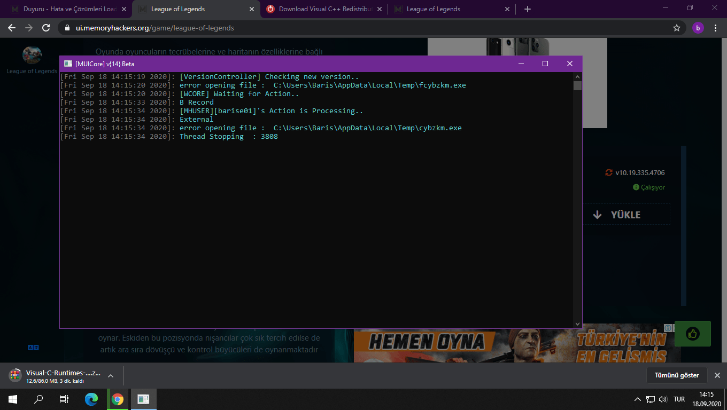Click the Google Chrome taskbar icon
This screenshot has height=410, width=727.
(118, 399)
